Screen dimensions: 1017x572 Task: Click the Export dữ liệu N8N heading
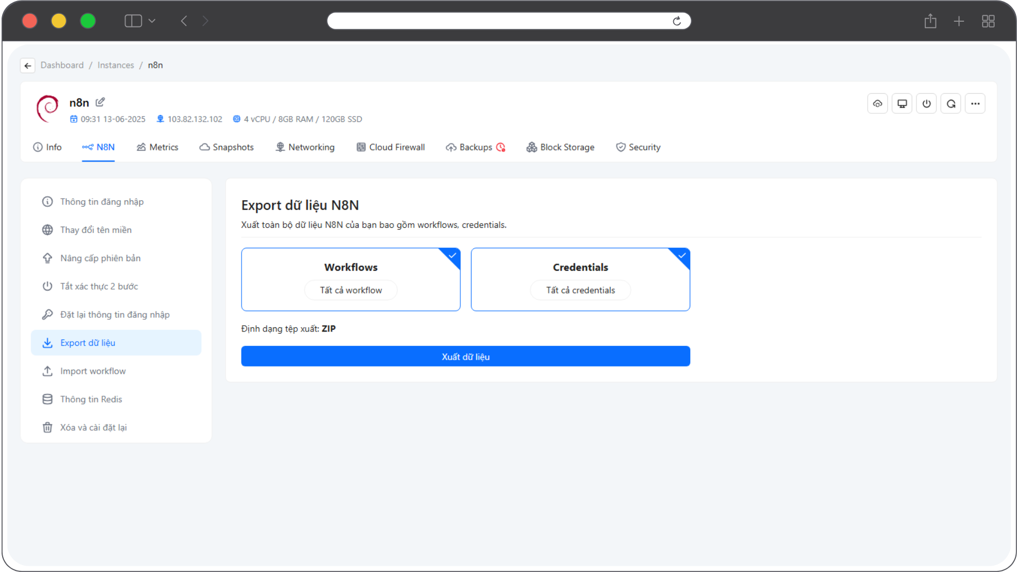[x=300, y=205]
